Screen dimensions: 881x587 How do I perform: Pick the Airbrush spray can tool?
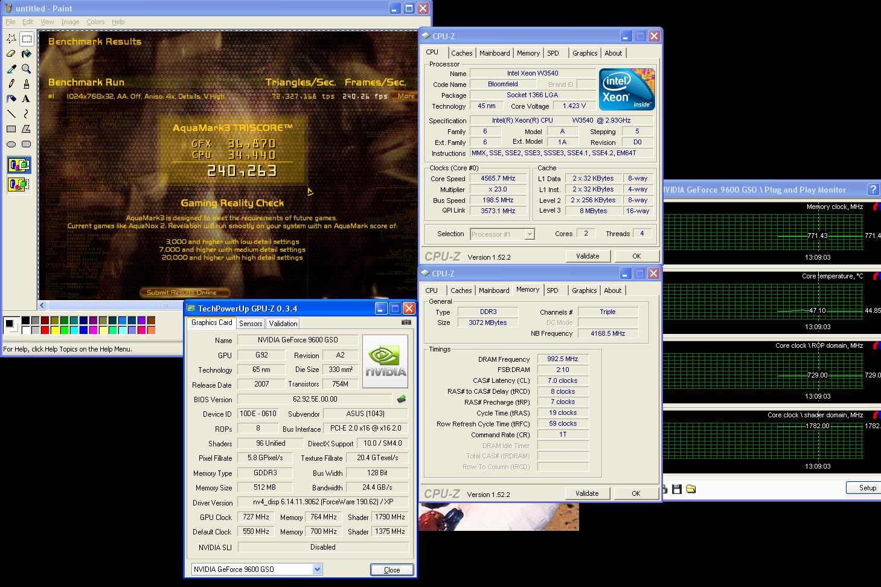pos(11,98)
